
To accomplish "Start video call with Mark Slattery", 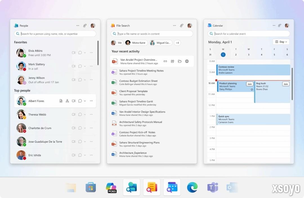I will pyautogui.click(x=74, y=66).
